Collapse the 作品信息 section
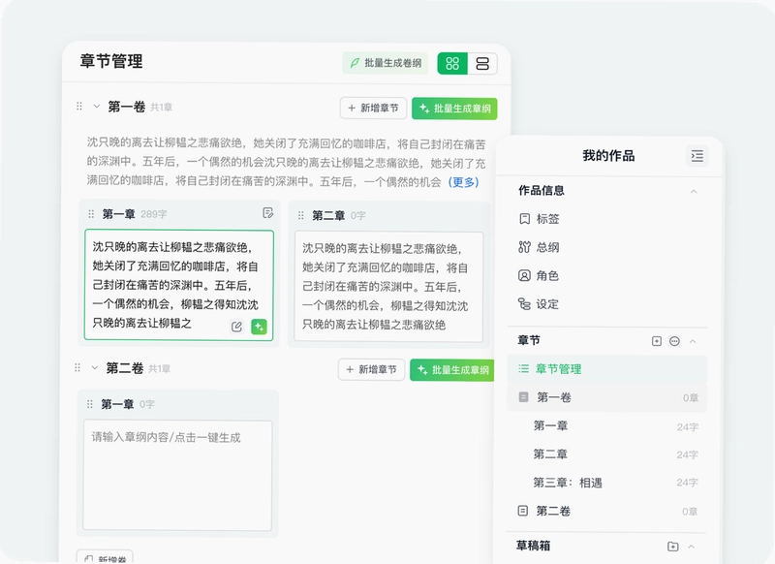 pos(694,191)
